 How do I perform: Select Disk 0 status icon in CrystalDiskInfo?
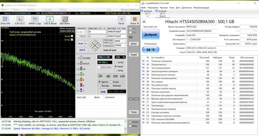(157, 11)
